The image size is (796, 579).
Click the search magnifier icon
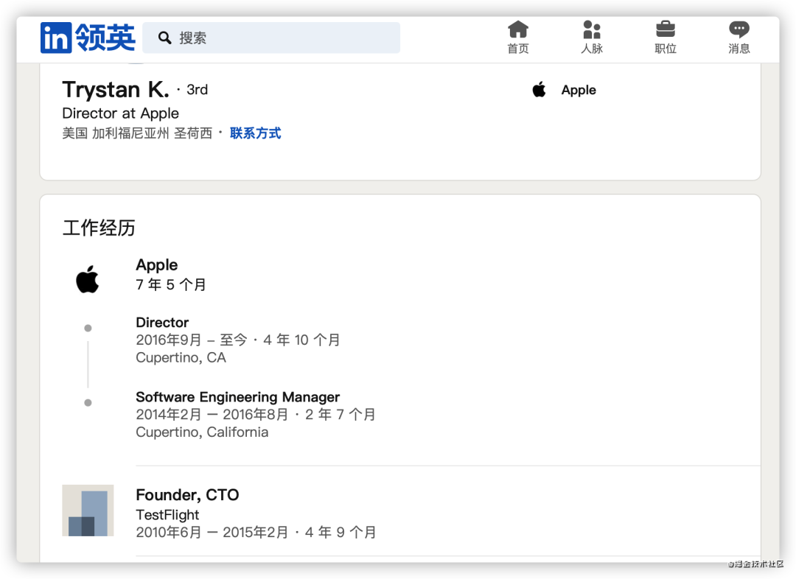164,38
